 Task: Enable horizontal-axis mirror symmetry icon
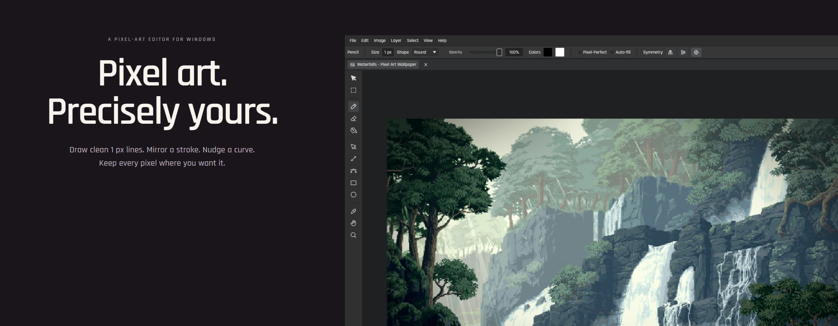coord(683,52)
